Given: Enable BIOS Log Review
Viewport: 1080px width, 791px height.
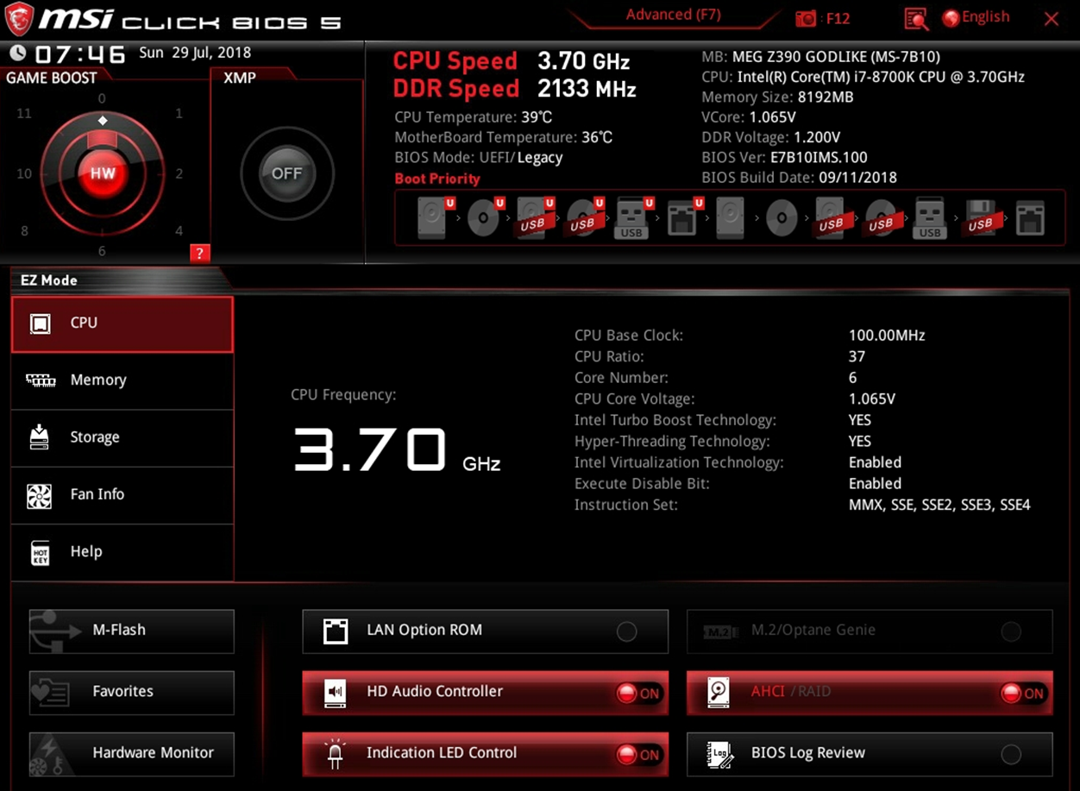Looking at the screenshot, I should tap(870, 753).
